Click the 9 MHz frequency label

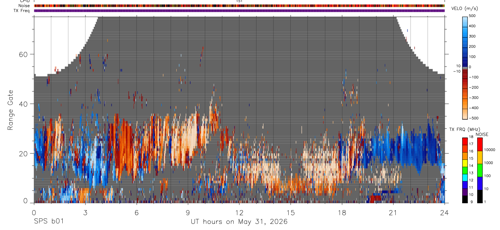coord(471,202)
